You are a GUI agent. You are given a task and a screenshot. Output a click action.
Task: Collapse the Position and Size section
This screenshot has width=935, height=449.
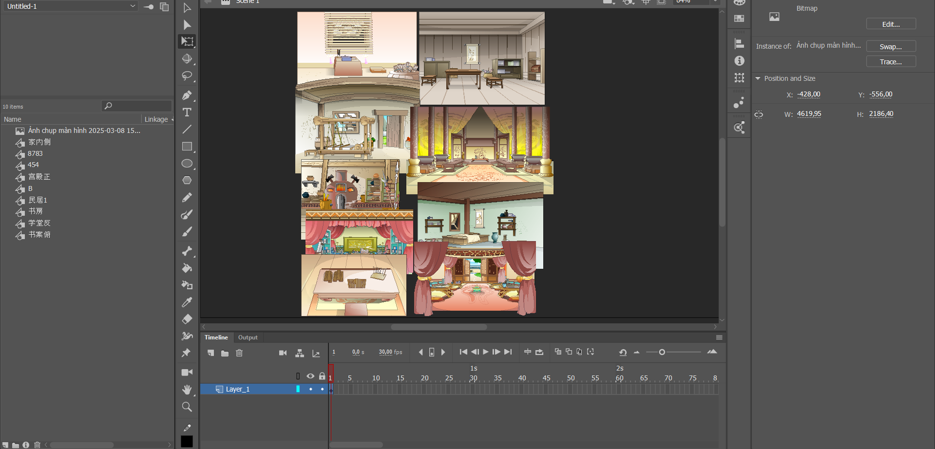[x=758, y=78]
